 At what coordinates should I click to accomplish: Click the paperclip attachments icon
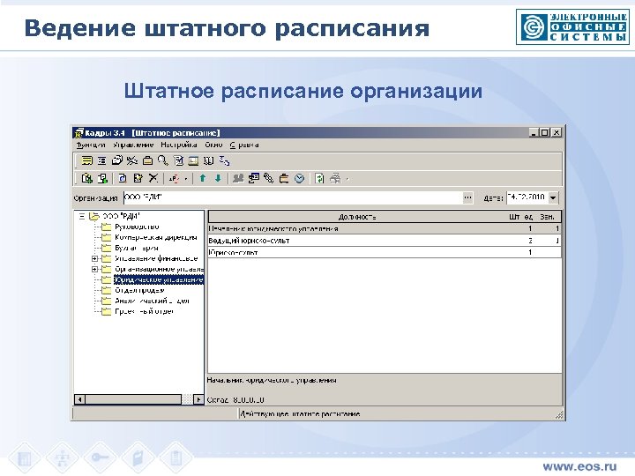268,178
